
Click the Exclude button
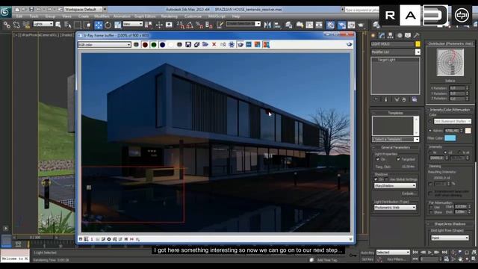point(409,194)
